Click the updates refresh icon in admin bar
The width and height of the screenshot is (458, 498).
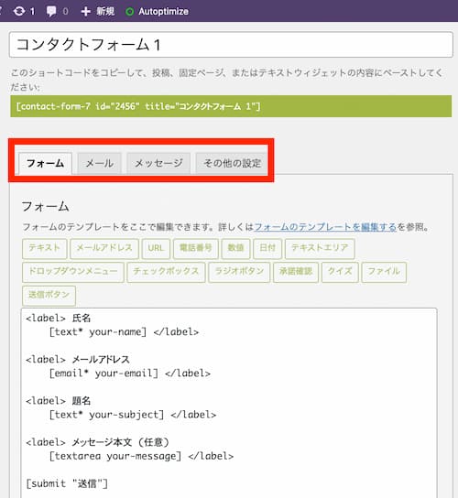(19, 11)
